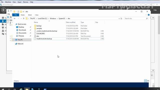160x90 pixels.
Task: Expand the ribbon chevron
Action: pos(146,15)
